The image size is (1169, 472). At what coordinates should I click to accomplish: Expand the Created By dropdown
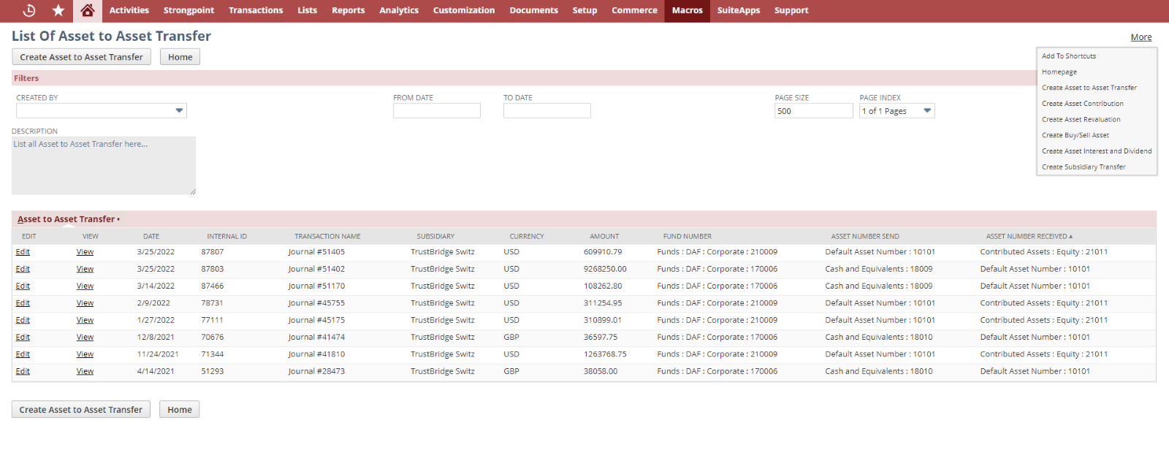tap(179, 111)
